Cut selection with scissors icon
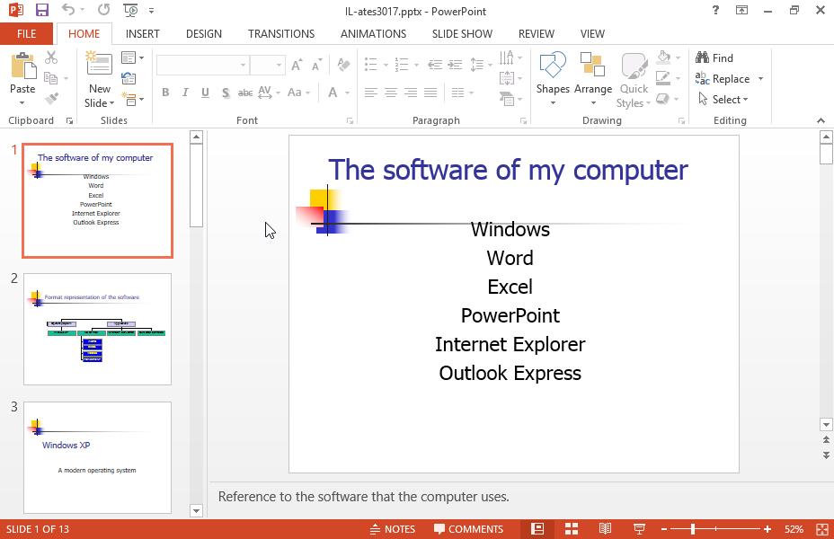834x539 pixels. pos(51,57)
